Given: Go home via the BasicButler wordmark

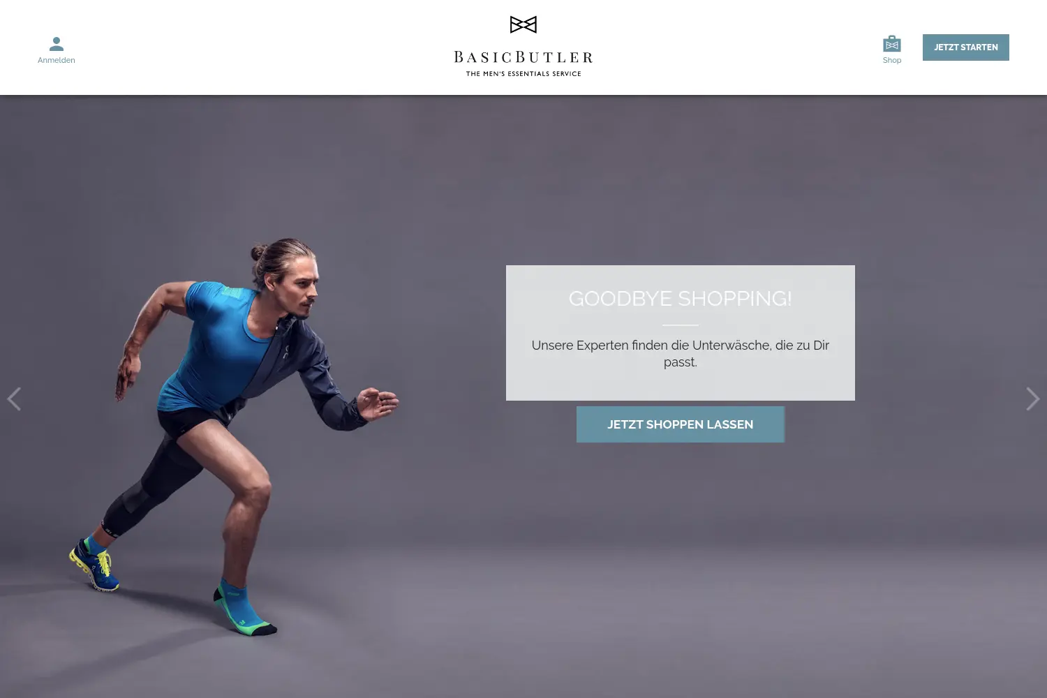Looking at the screenshot, I should point(523,57).
